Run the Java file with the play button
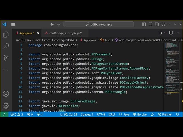 [x=161, y=33]
